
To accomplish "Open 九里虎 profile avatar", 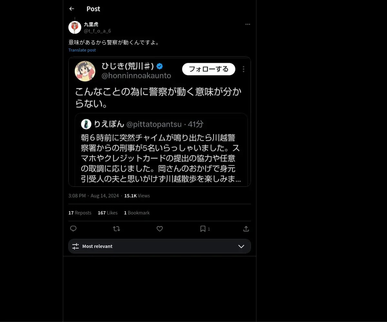I will tap(75, 27).
